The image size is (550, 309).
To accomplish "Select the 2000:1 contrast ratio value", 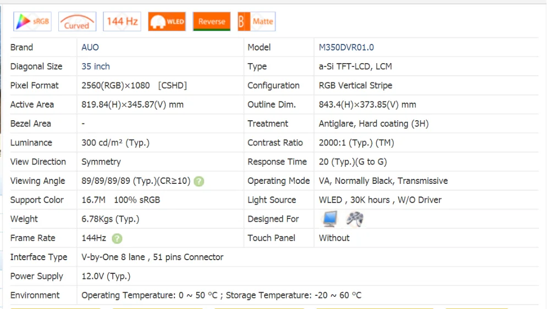I will 356,143.
